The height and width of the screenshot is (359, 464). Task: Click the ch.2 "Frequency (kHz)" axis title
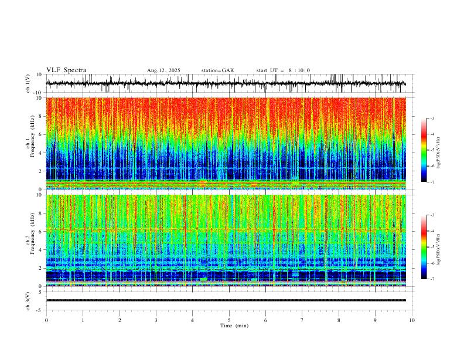[x=32, y=233]
